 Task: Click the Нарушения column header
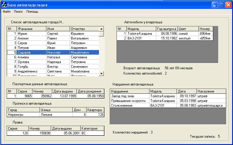pyautogui.click(x=130, y=91)
